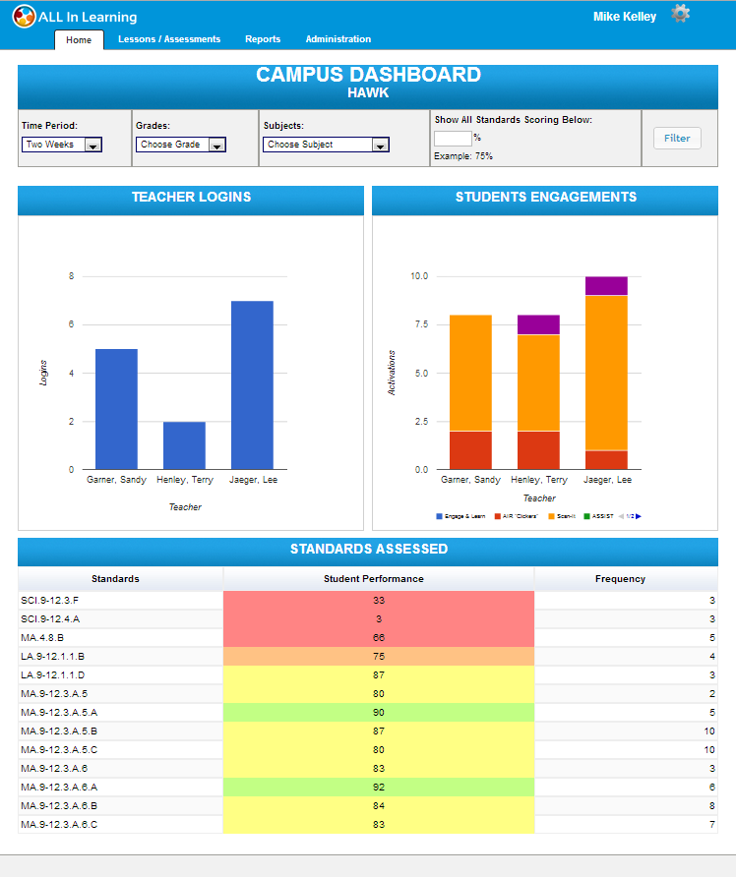
Task: Go to previous legend page arrow
Action: [621, 516]
